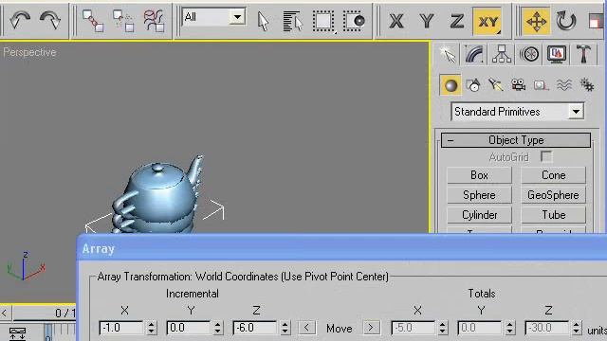Step the time slider back one frame
The width and height of the screenshot is (607, 341).
pos(5,313)
